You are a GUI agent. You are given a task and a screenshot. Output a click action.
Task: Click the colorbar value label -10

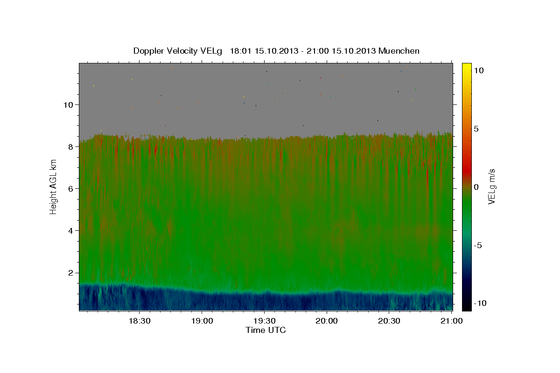(480, 304)
